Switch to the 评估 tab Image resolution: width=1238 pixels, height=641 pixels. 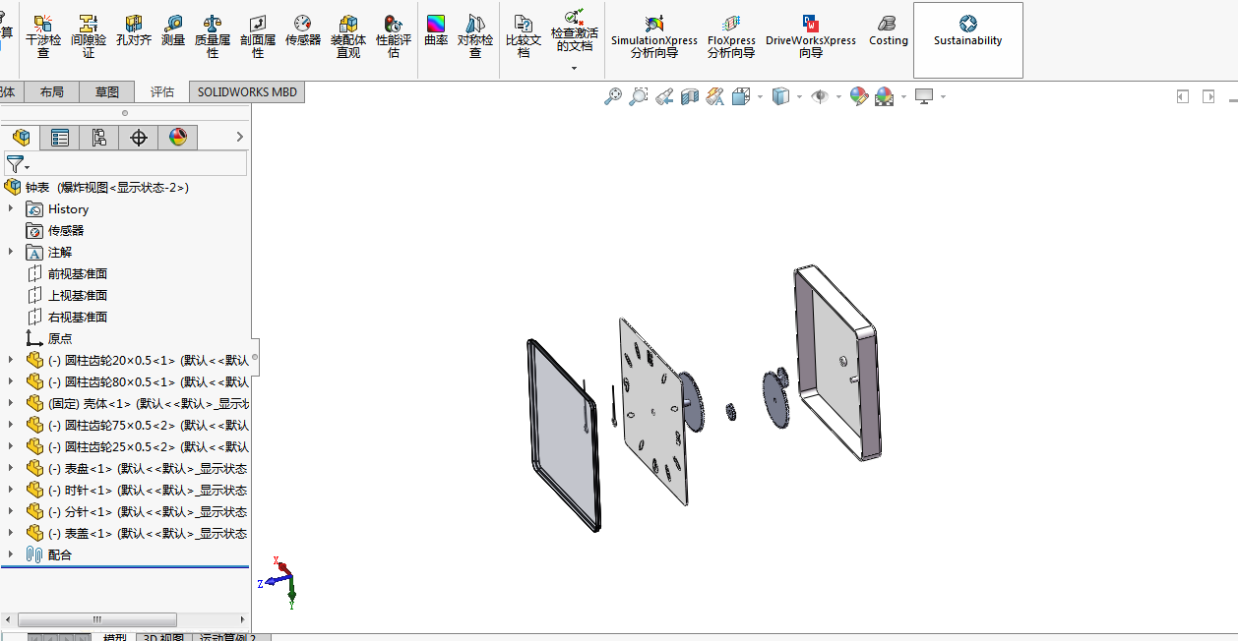pos(162,91)
